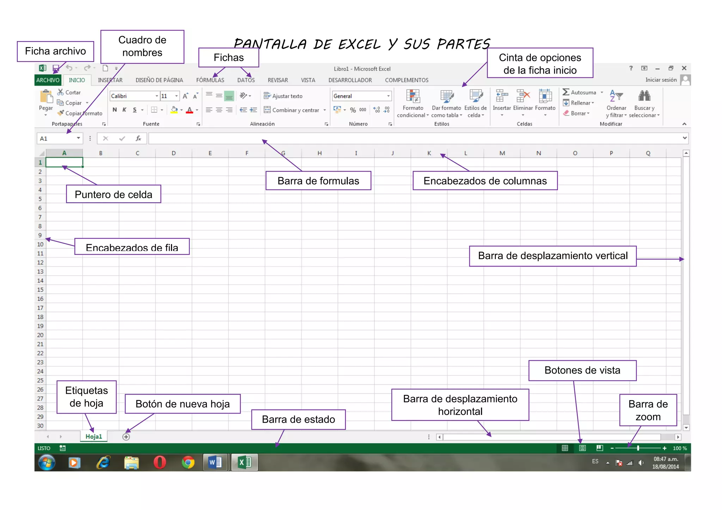The width and height of the screenshot is (722, 510).
Task: Click the zoom slider handle
Action: pyautogui.click(x=638, y=448)
